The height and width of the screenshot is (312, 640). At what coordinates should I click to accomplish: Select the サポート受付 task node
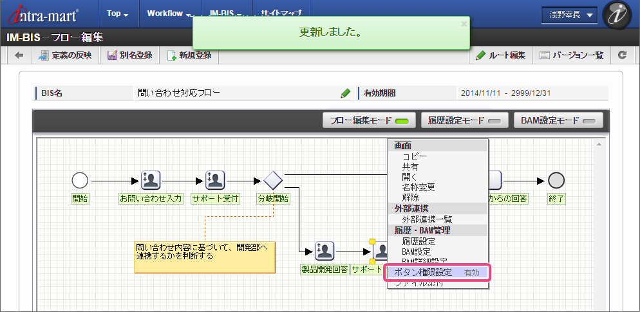215,180
